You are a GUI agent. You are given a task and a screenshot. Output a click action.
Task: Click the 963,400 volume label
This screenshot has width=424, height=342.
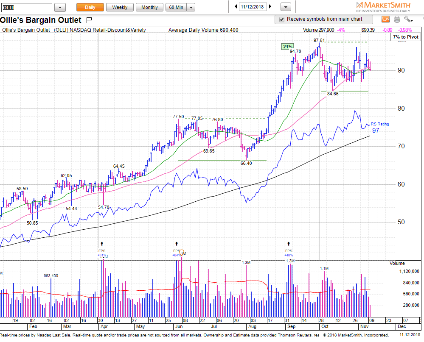click(x=51, y=276)
